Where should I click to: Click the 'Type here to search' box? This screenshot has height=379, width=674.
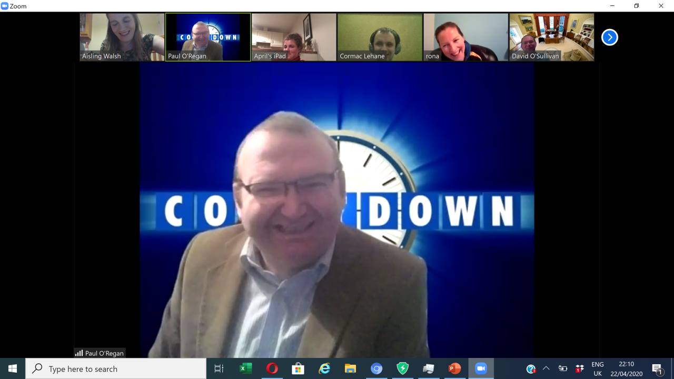(x=116, y=368)
